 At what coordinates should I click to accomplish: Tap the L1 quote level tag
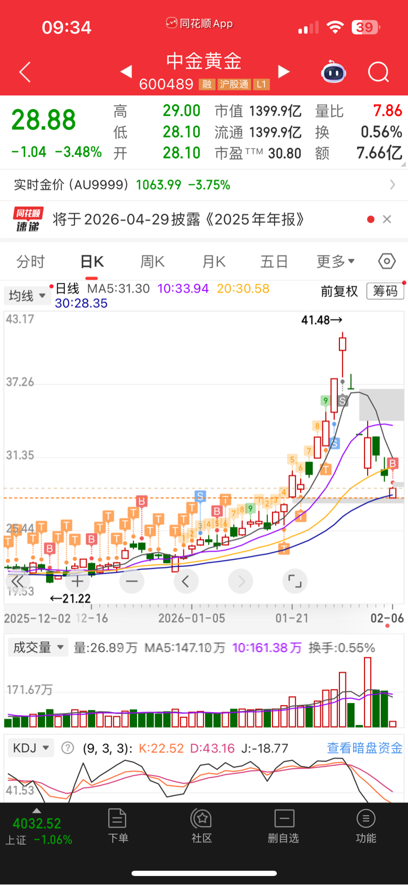tap(261, 85)
